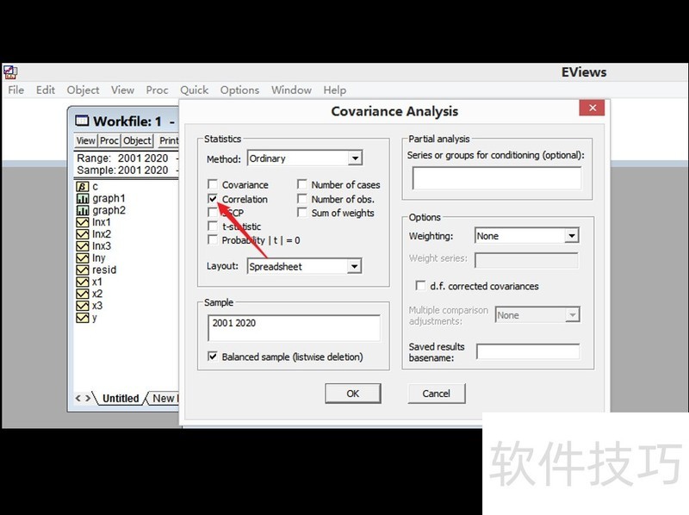Select the x3 series icon

tap(82, 306)
